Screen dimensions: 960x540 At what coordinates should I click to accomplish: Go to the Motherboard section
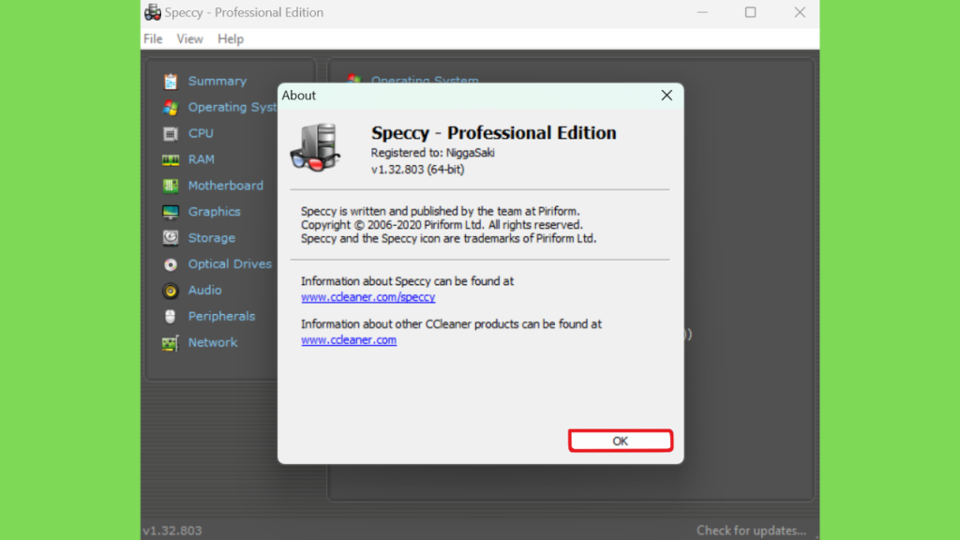[226, 186]
